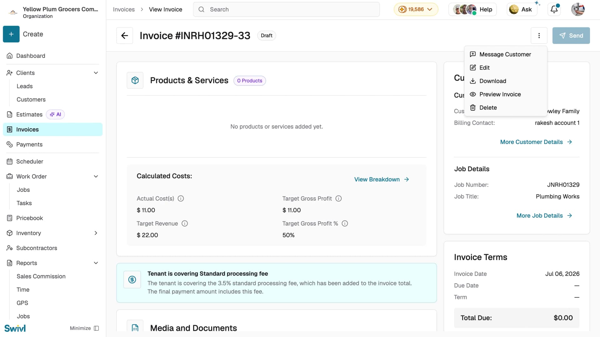Collapse the Work Order section chevron
The height and width of the screenshot is (337, 600).
pyautogui.click(x=96, y=176)
